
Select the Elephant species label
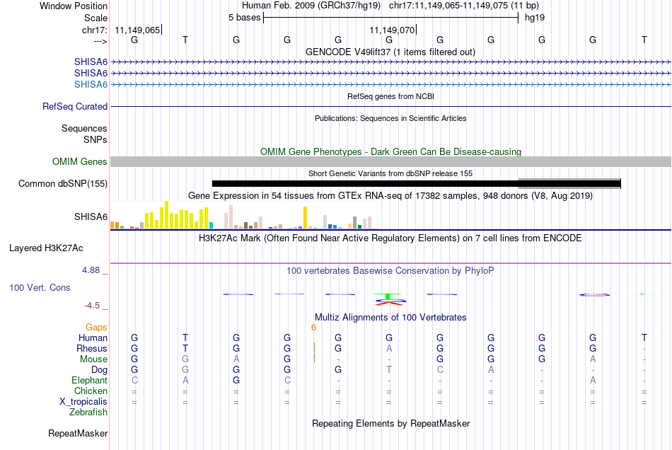click(90, 380)
